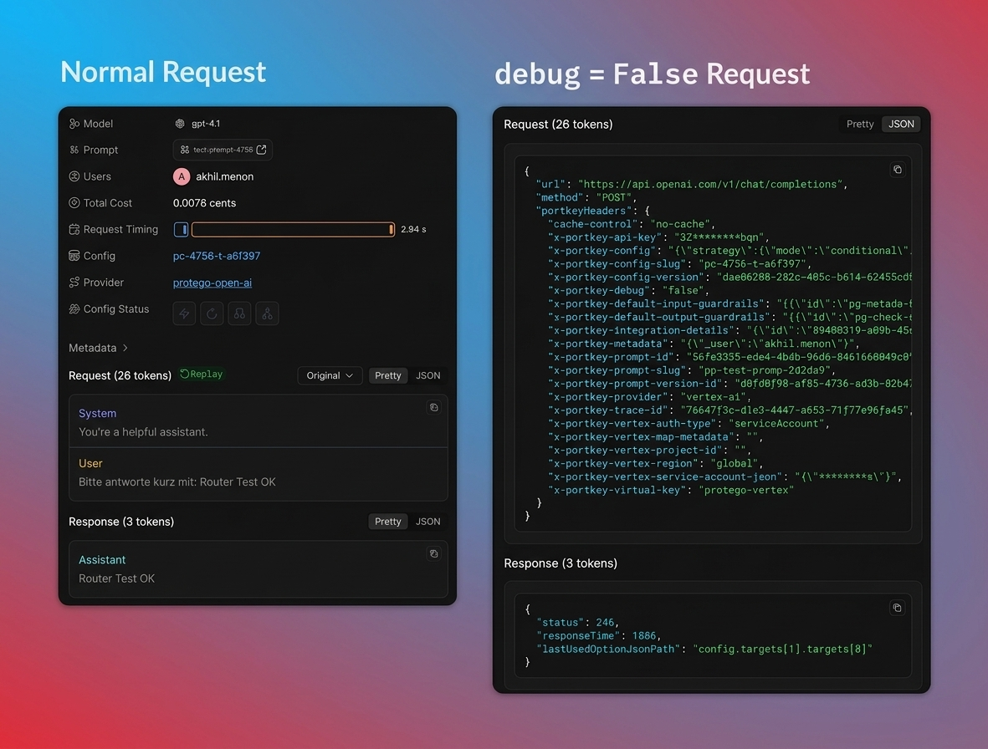Click the 0.0078 cents cost value
This screenshot has width=988, height=749.
tap(205, 203)
